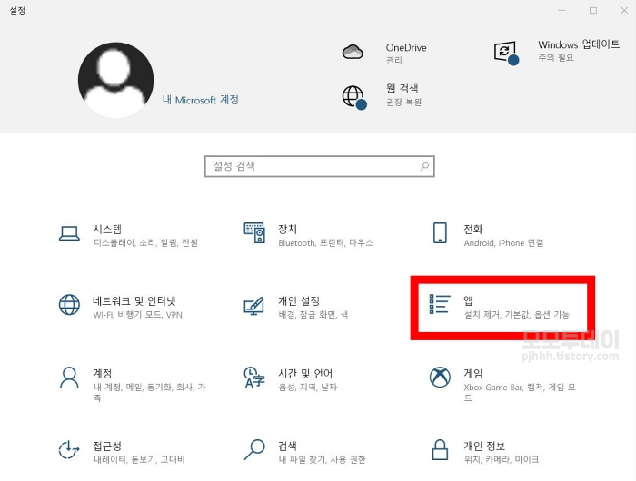Screen dimensions: 636x481
Task: Minimize the 설정 window
Action: [x=561, y=11]
